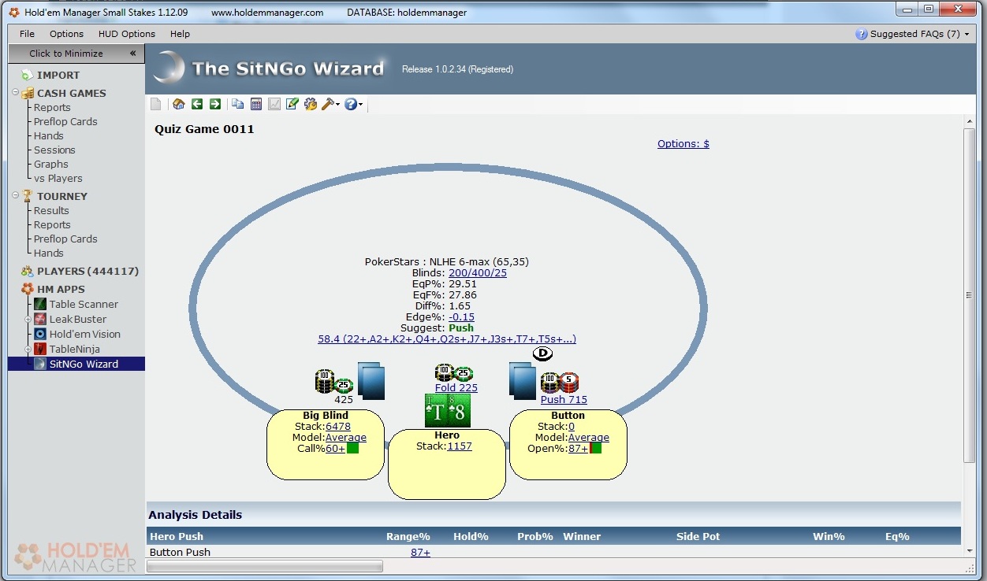Click the Copy pages toolbar icon
Viewport: 987px width, 581px height.
coord(237,104)
